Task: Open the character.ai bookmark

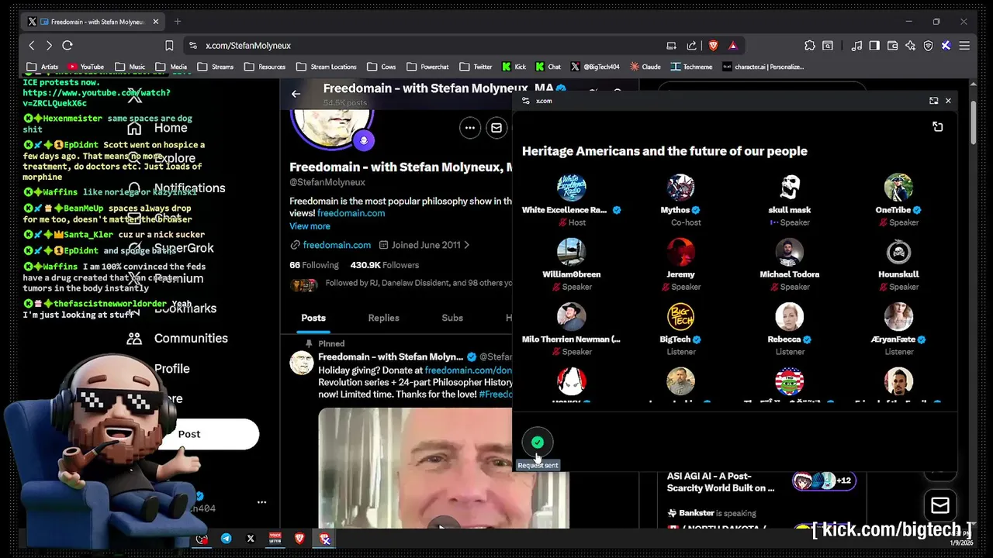Action: [x=763, y=67]
